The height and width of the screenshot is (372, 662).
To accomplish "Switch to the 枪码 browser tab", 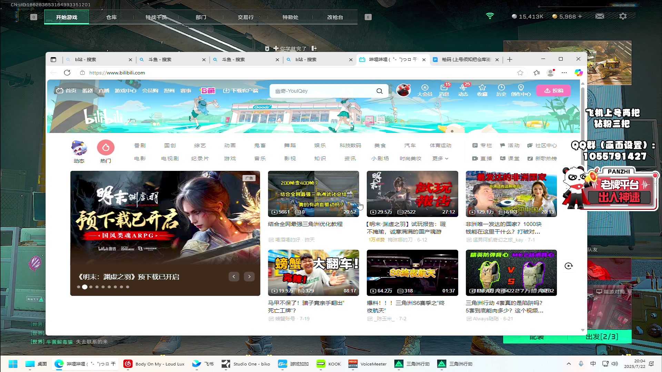I will (x=465, y=60).
